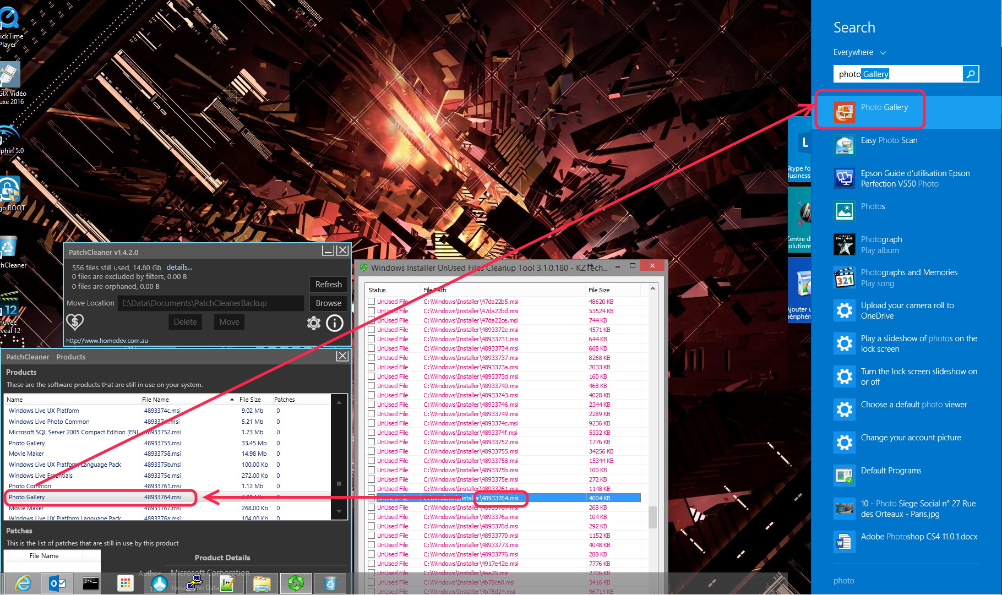This screenshot has width=1002, height=595.
Task: Open Easy Photo Scan result
Action: click(906, 145)
